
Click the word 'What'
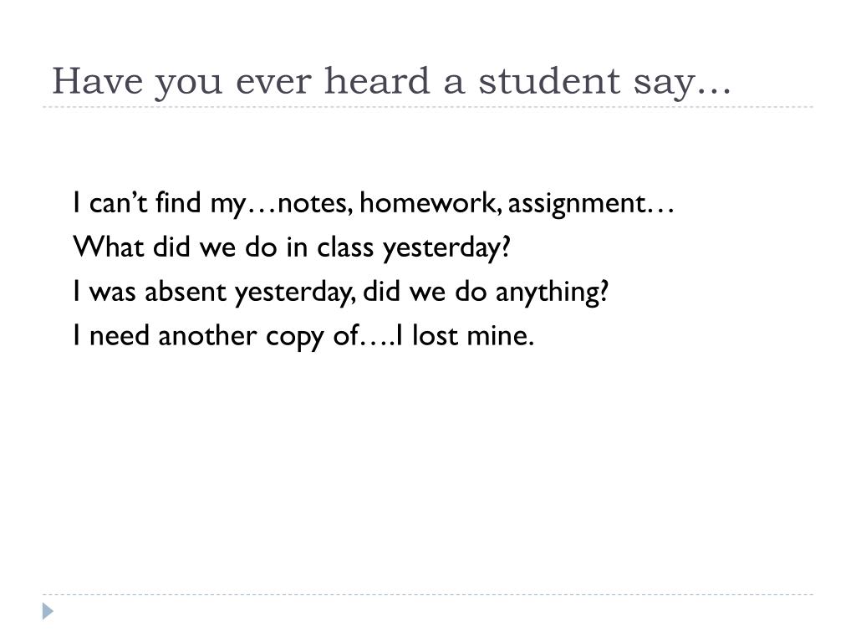tap(108, 247)
